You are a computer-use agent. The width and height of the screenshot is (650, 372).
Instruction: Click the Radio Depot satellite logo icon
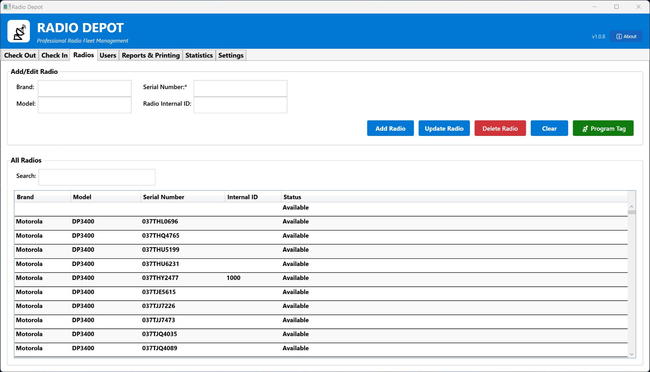point(19,31)
